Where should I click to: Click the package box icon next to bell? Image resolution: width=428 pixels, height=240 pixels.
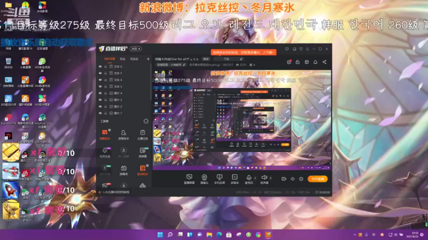click(307, 62)
